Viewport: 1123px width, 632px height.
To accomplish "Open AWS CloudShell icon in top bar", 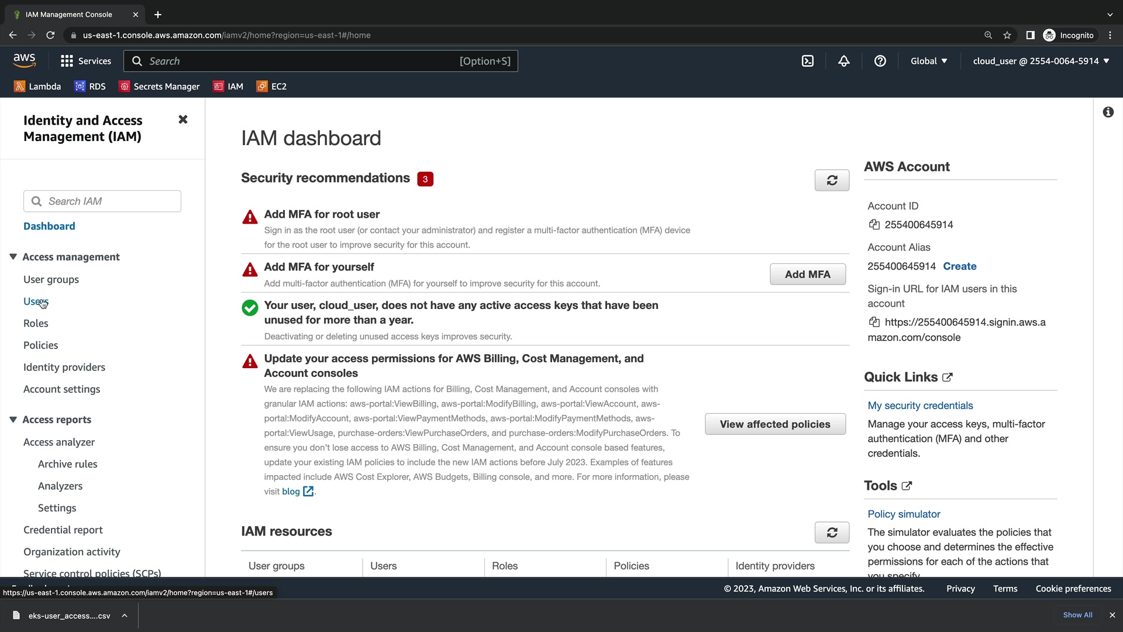I will pos(808,61).
